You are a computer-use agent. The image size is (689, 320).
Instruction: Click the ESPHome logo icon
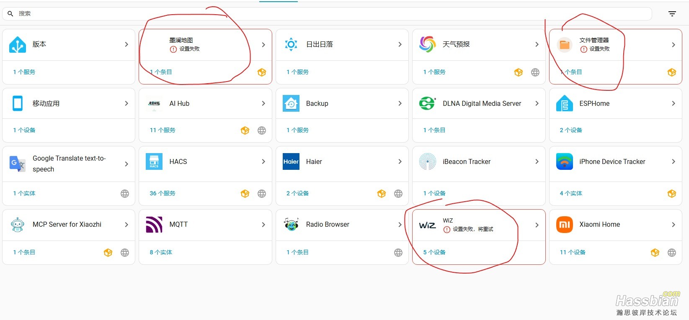pos(565,103)
